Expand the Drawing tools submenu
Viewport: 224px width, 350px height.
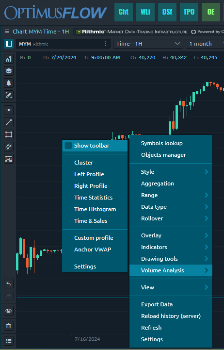(x=171, y=259)
